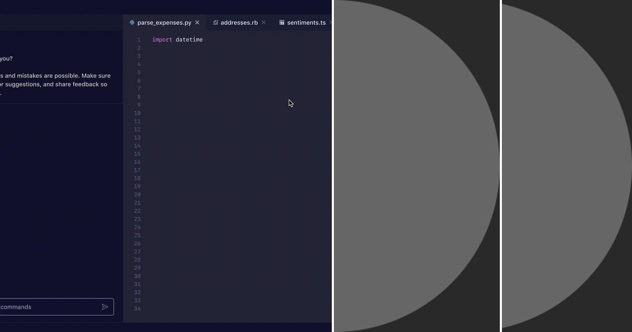The image size is (632, 332).
Task: Click the datetime module name in the code
Action: coord(190,39)
